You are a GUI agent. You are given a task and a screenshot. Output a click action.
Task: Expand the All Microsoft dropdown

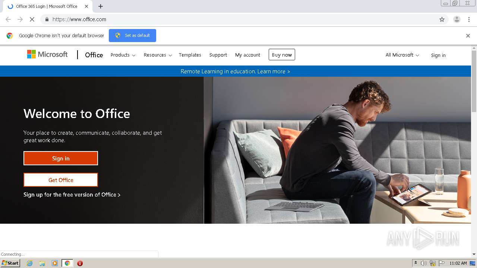pyautogui.click(x=402, y=55)
